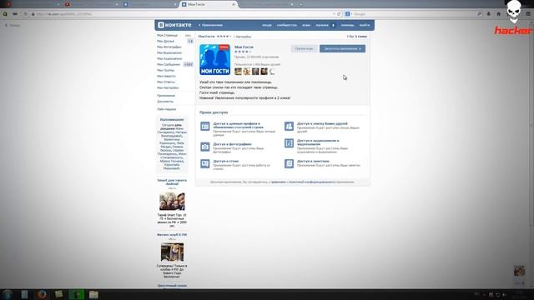The image size is (534, 300).
Task: Open the Приложения dropdown in VK header
Action: (x=210, y=25)
